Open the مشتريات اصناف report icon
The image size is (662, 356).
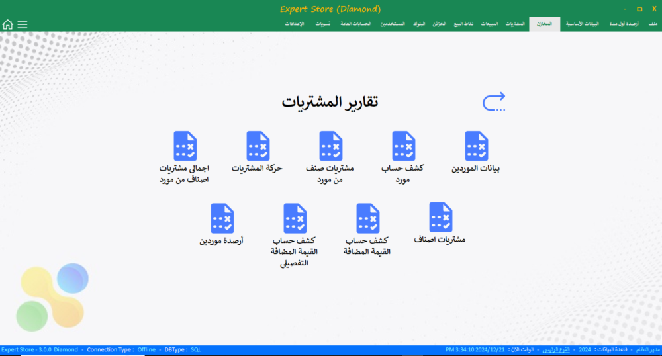point(440,218)
